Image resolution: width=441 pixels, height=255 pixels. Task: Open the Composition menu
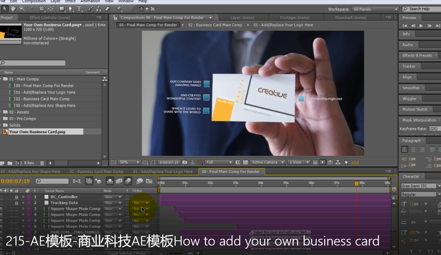coord(34,2)
